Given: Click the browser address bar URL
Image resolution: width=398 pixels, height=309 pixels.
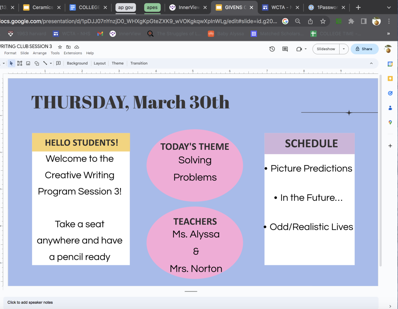Looking at the screenshot, I should click(138, 21).
